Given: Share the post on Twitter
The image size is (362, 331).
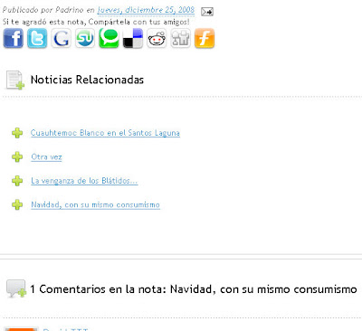Looking at the screenshot, I should point(37,38).
